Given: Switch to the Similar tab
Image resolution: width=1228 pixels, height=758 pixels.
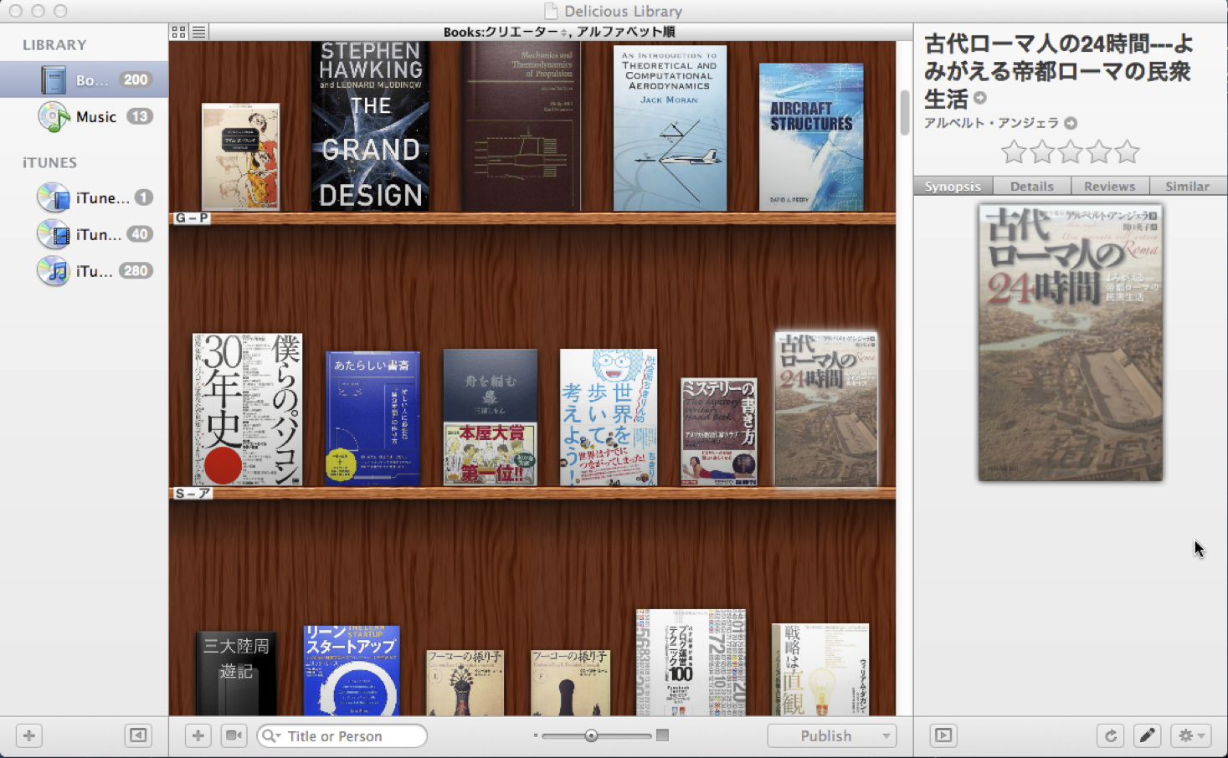Looking at the screenshot, I should click(x=1188, y=186).
